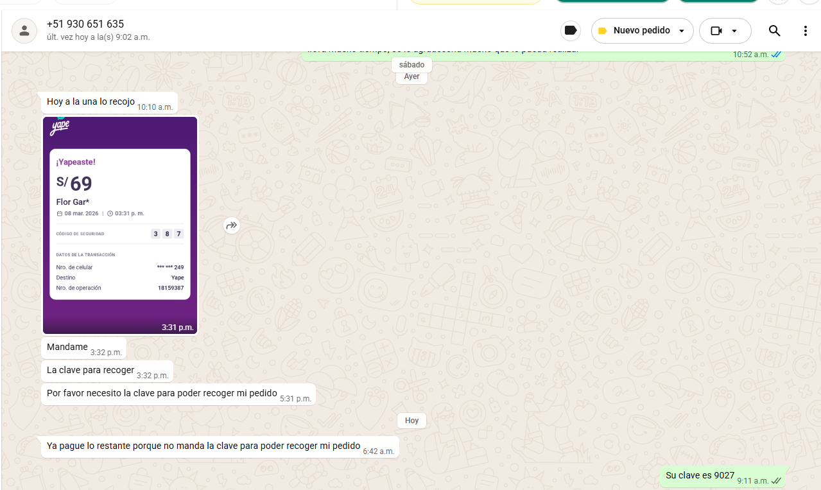821x490 pixels.
Task: Click the black label tag icon
Action: [x=570, y=31]
